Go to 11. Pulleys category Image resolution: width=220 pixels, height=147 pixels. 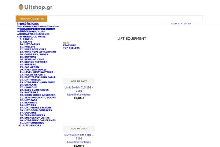click(x=27, y=47)
